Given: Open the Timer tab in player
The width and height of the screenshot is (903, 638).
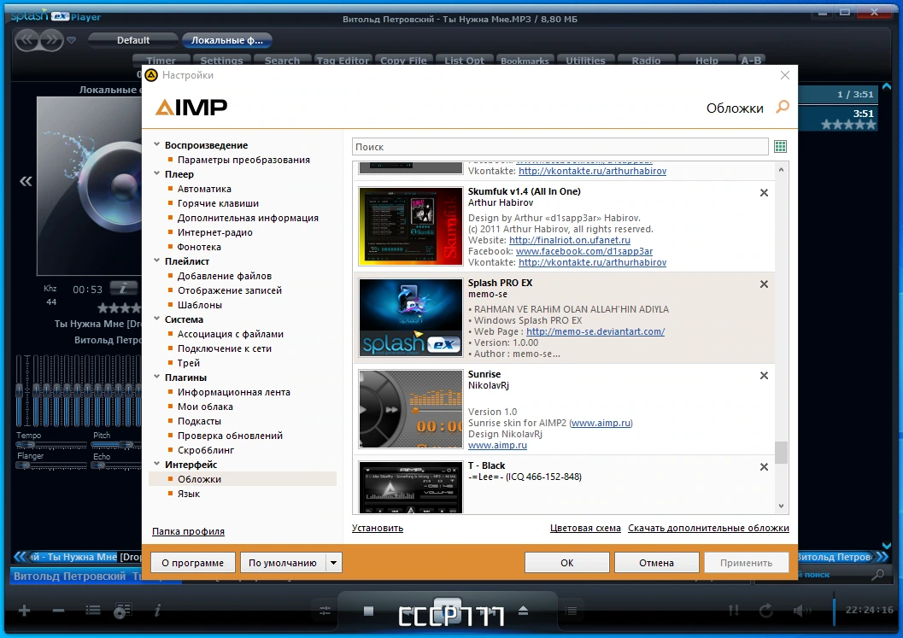Looking at the screenshot, I should 161,60.
